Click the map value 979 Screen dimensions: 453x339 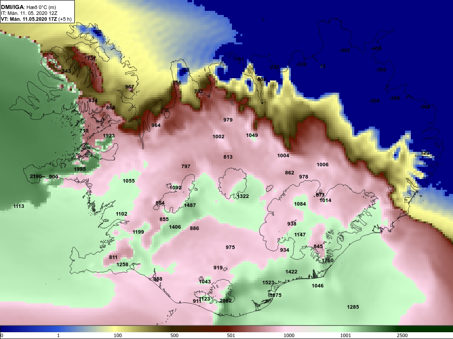(x=228, y=120)
